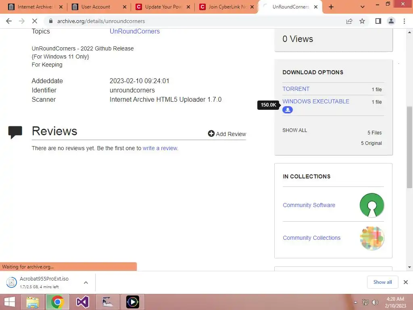Click the page vertical scrollbar thumb
Image resolution: width=413 pixels, height=310 pixels.
coord(409,147)
